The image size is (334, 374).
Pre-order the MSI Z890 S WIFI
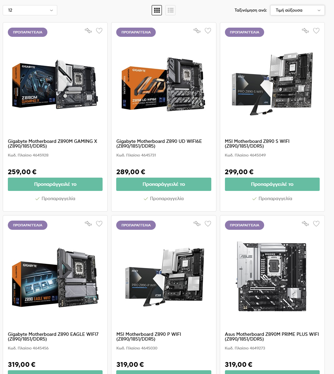[x=272, y=184]
